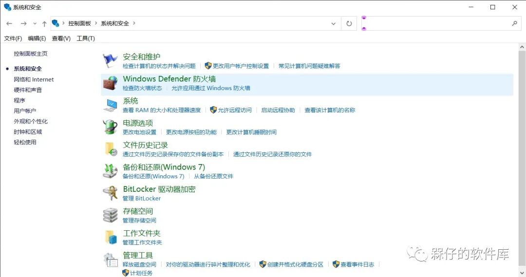Click the 存储空间 stacked drives icon
This screenshot has height=277, width=526.
pyautogui.click(x=110, y=215)
